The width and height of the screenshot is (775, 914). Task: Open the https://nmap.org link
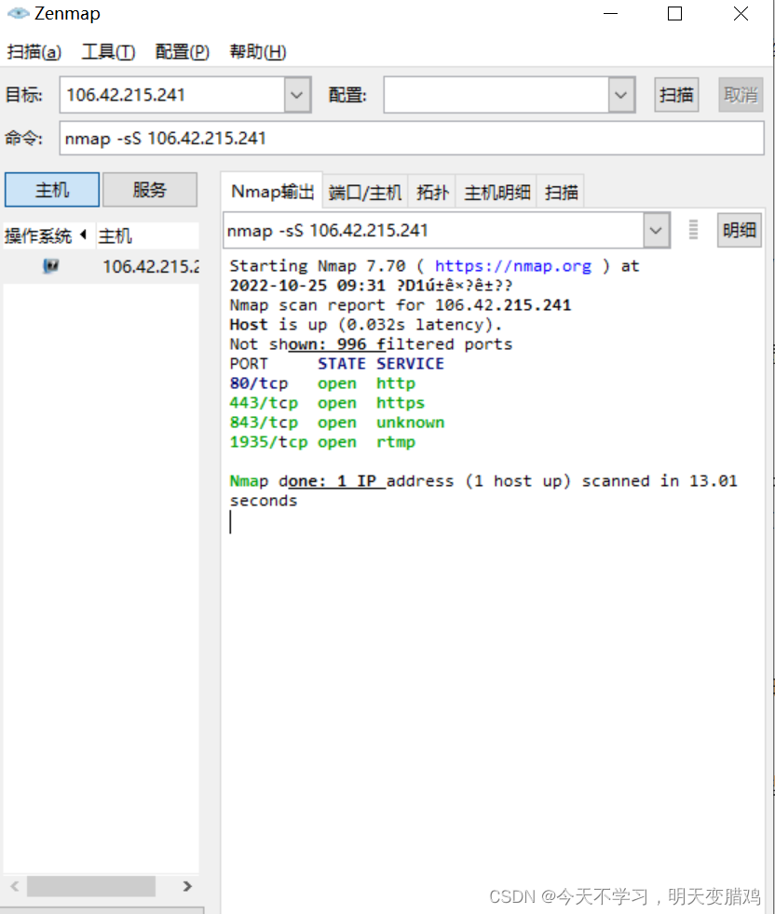click(x=513, y=266)
